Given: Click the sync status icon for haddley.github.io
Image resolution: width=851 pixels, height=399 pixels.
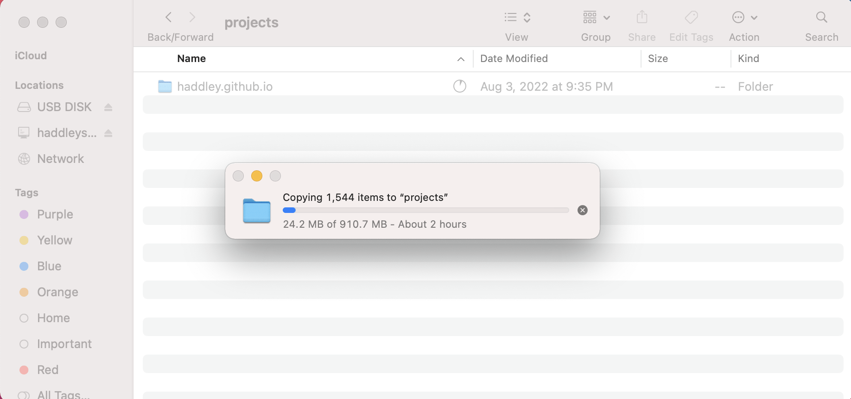Looking at the screenshot, I should tap(459, 86).
